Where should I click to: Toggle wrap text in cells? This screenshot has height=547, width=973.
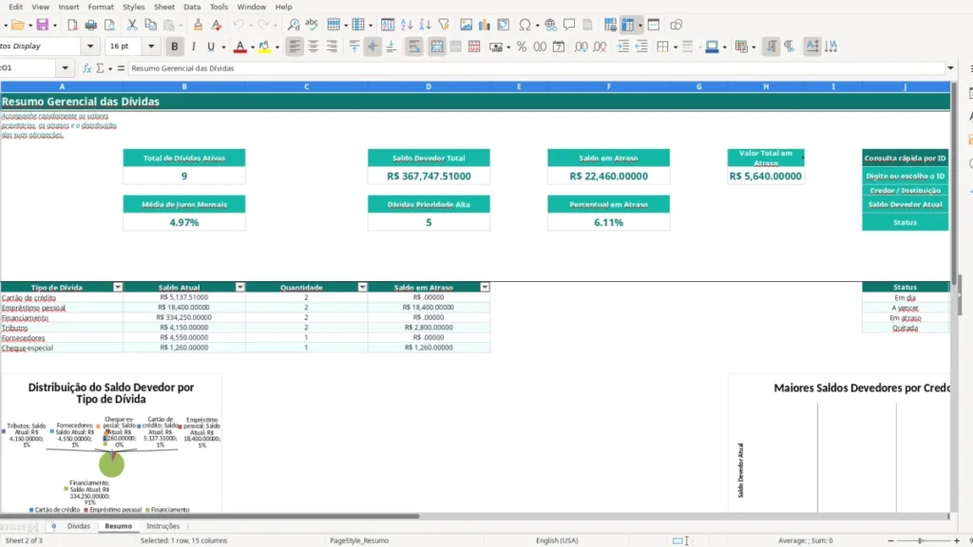[x=414, y=47]
